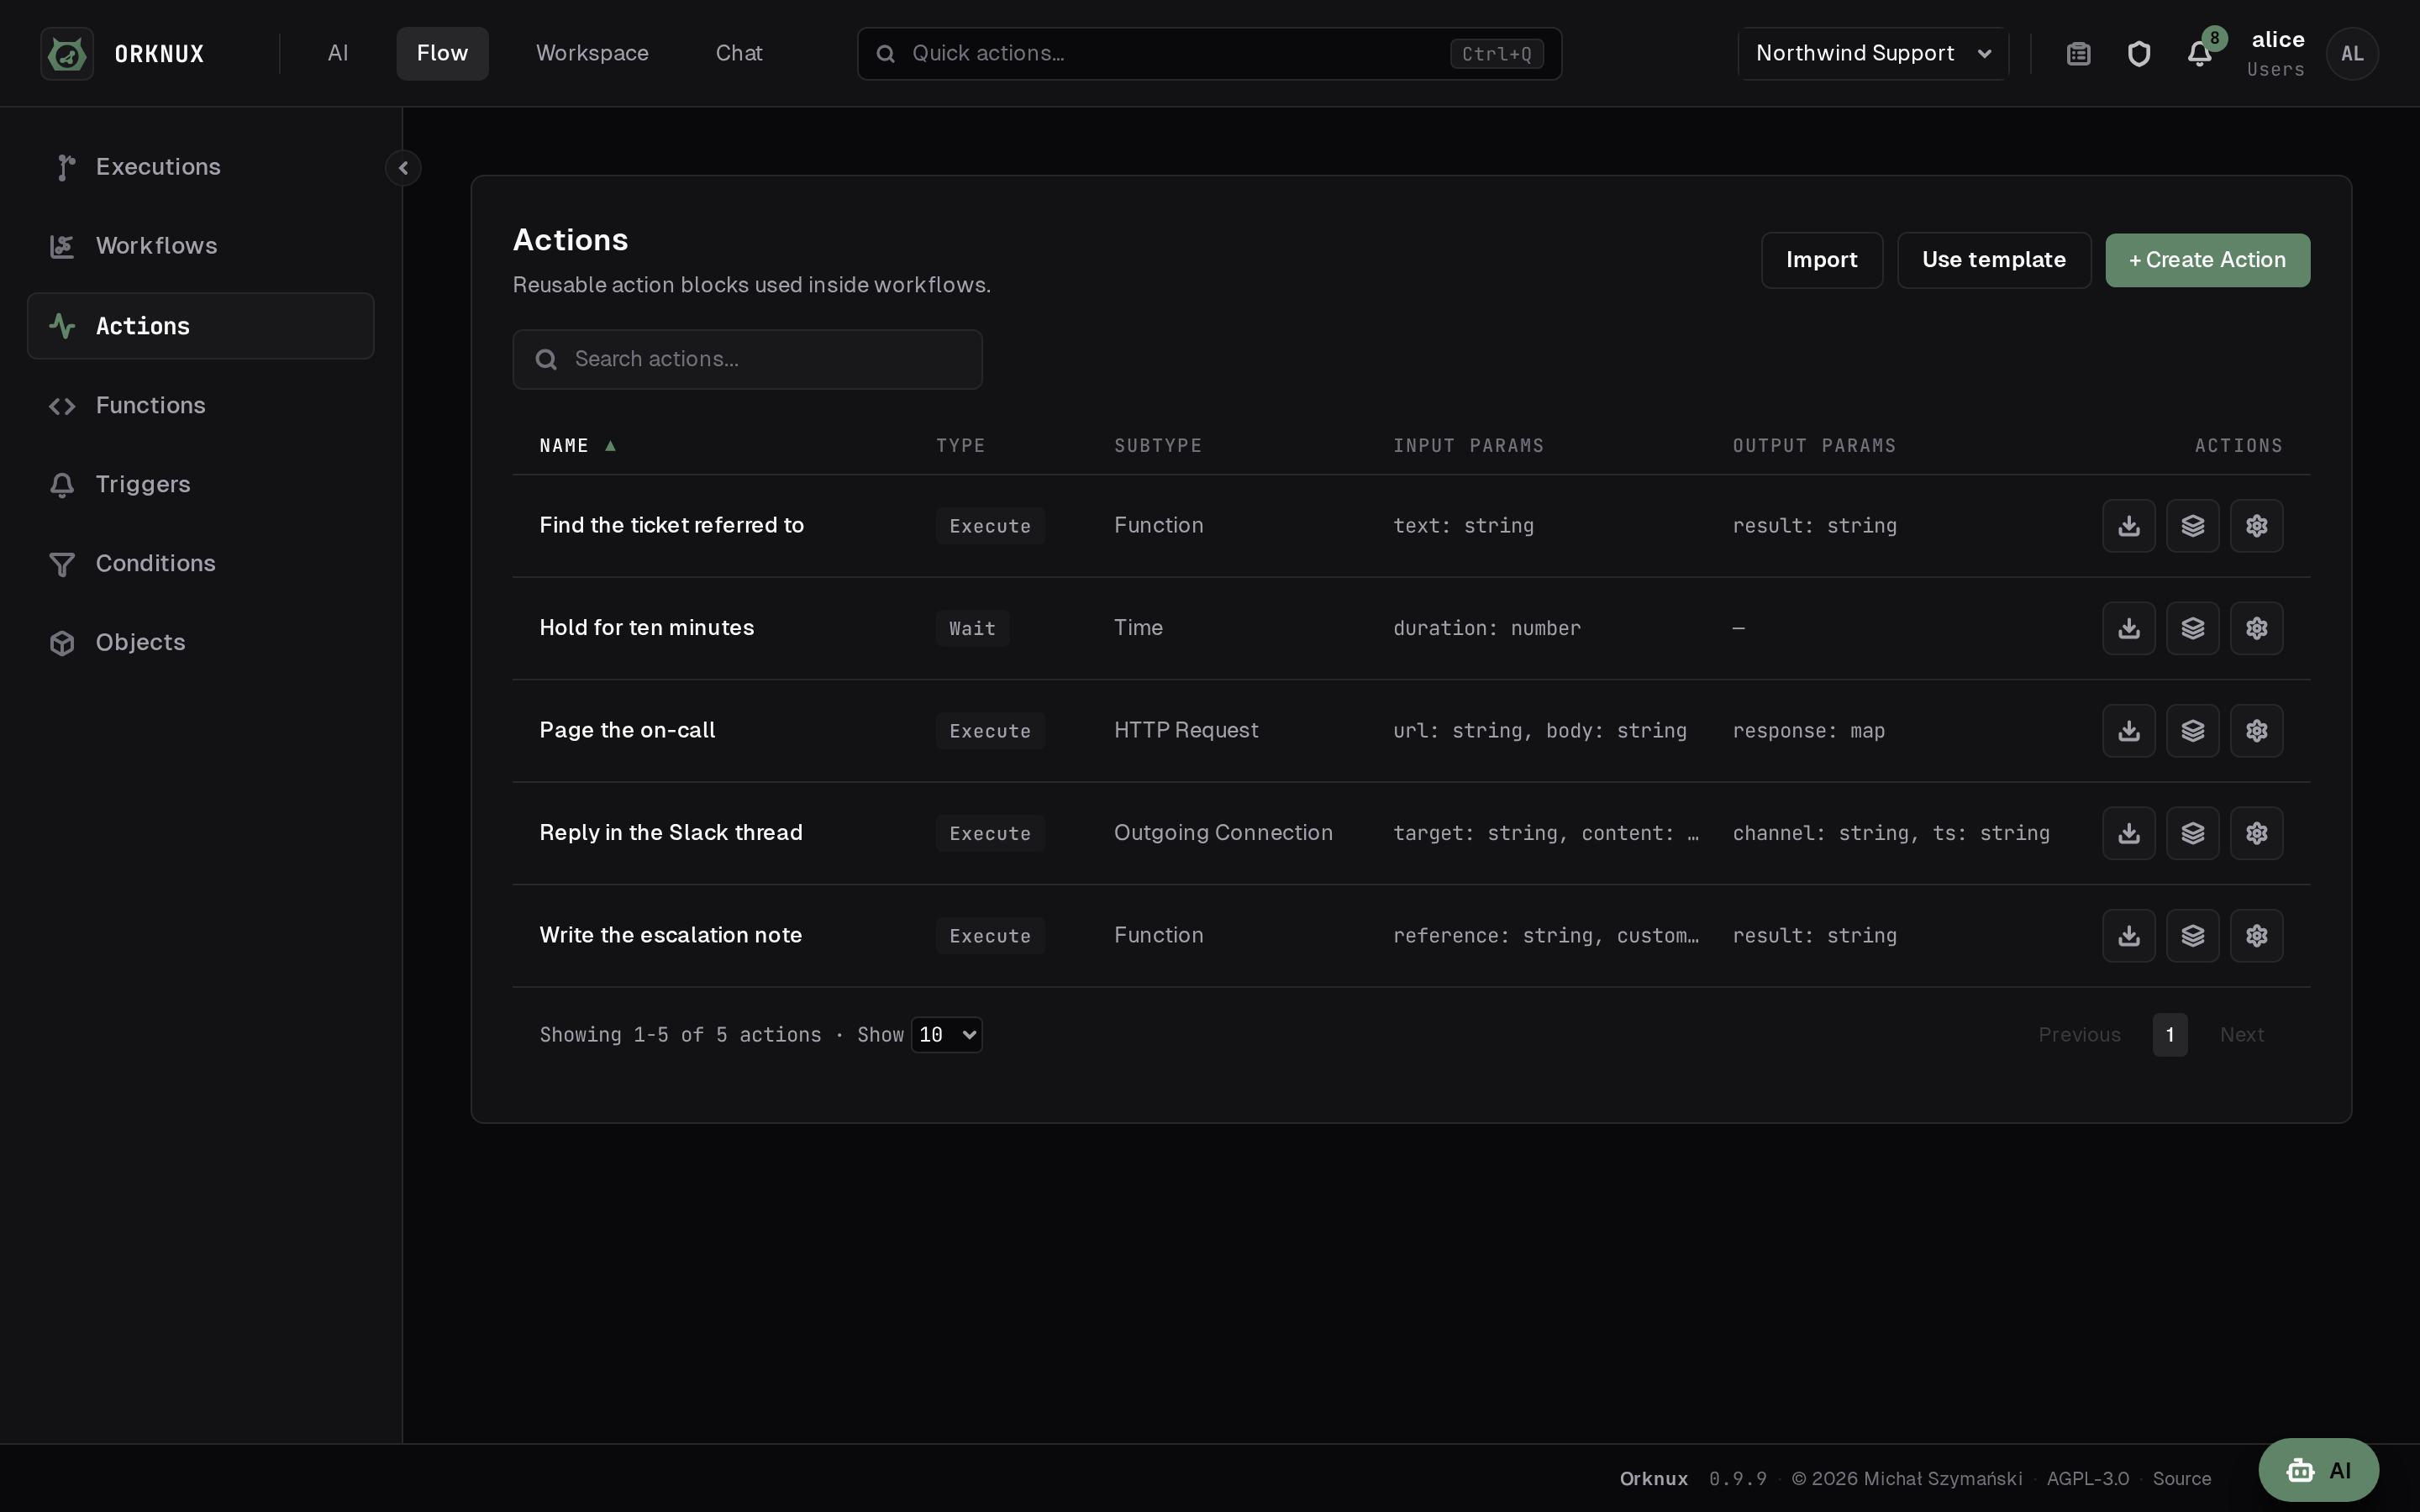Image resolution: width=2420 pixels, height=1512 pixels.
Task: Click the Next pagination button
Action: [2241, 1035]
